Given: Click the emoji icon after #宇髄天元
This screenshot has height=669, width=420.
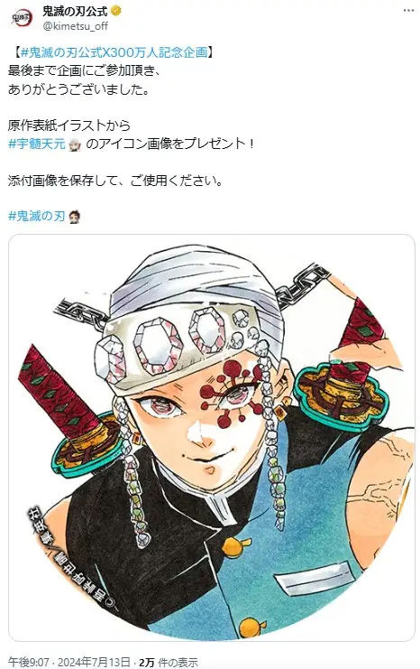Looking at the screenshot, I should point(75,144).
